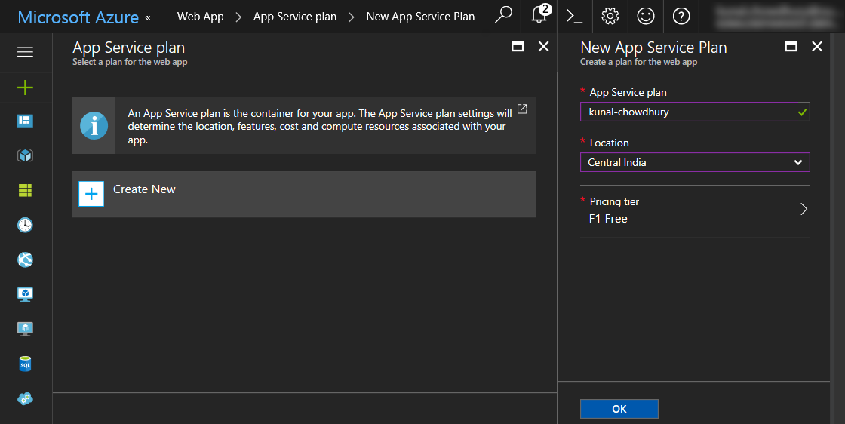Image resolution: width=845 pixels, height=424 pixels.
Task: Open the Dashboard icon in the sidebar
Action: click(26, 121)
